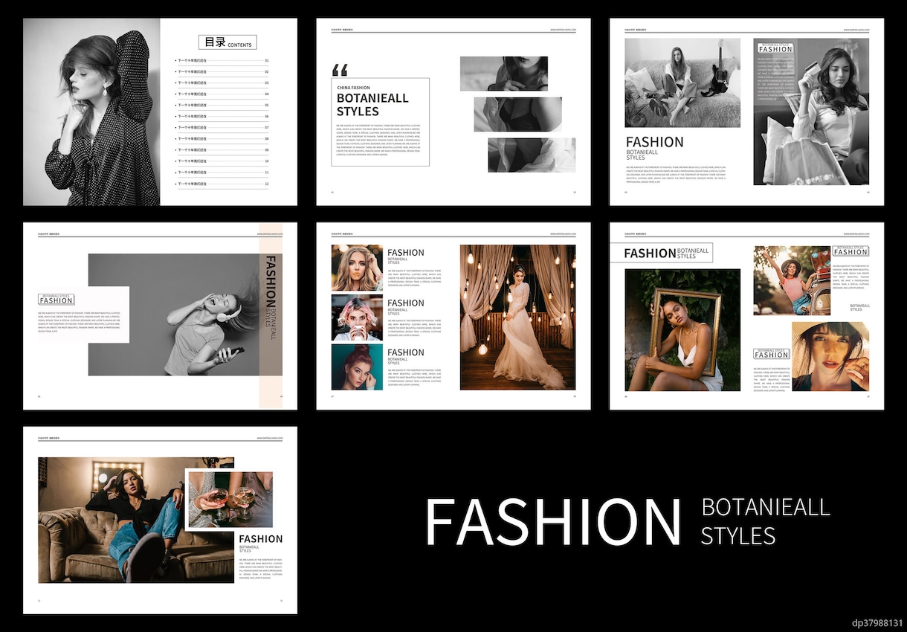907x632 pixels.
Task: Select close-up of freckled woman in sun hat
Action: click(x=830, y=356)
